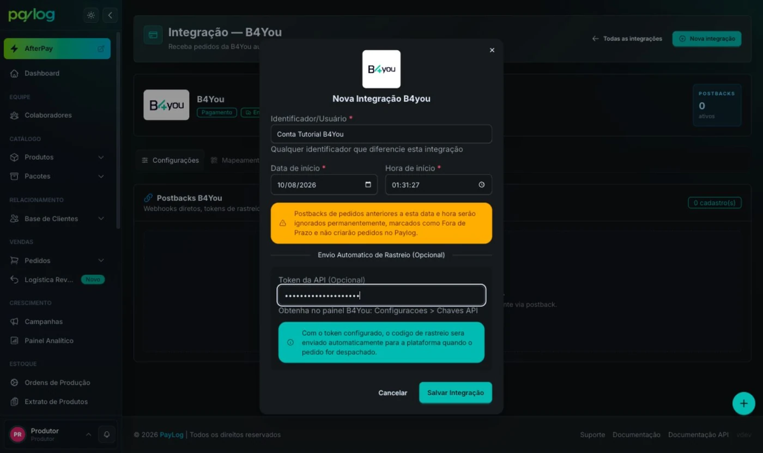Click the Colaboradores people icon
This screenshot has height=453, width=763.
tap(14, 115)
